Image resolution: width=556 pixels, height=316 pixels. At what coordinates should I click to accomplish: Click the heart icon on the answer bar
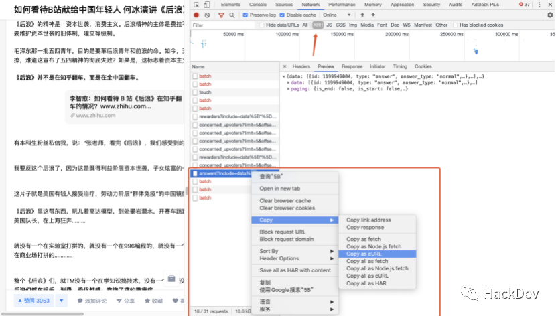tap(175, 301)
